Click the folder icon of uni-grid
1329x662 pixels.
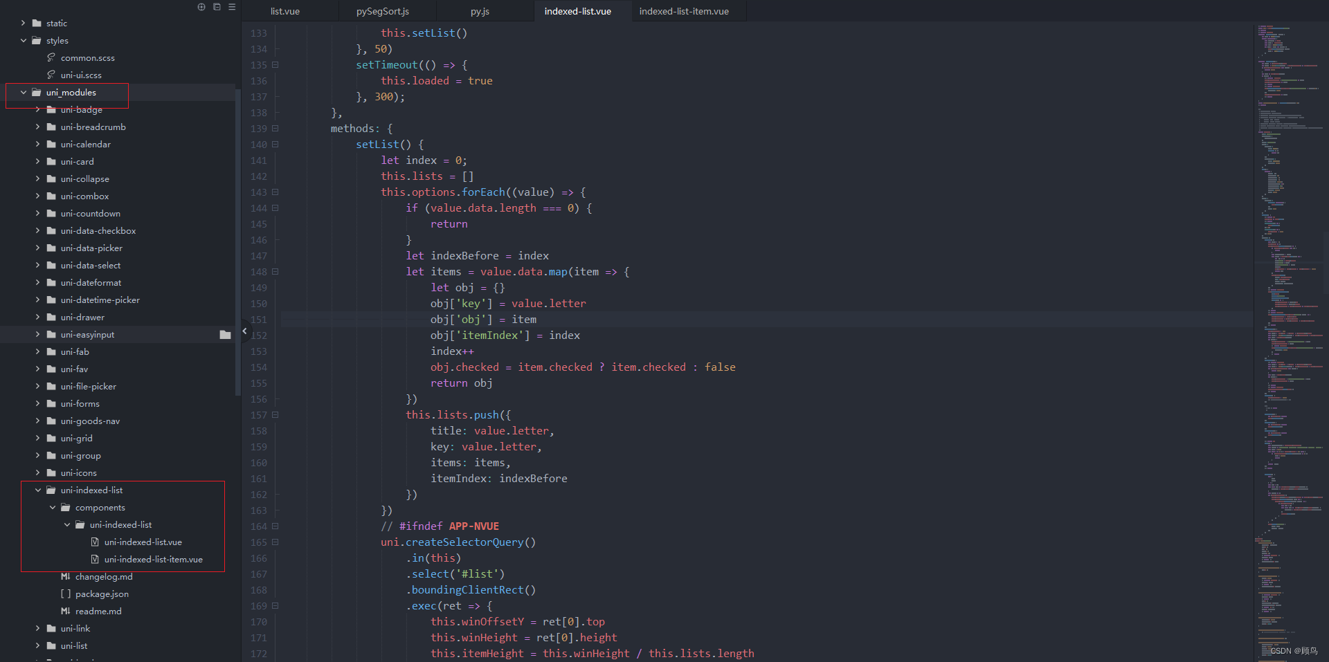click(51, 439)
